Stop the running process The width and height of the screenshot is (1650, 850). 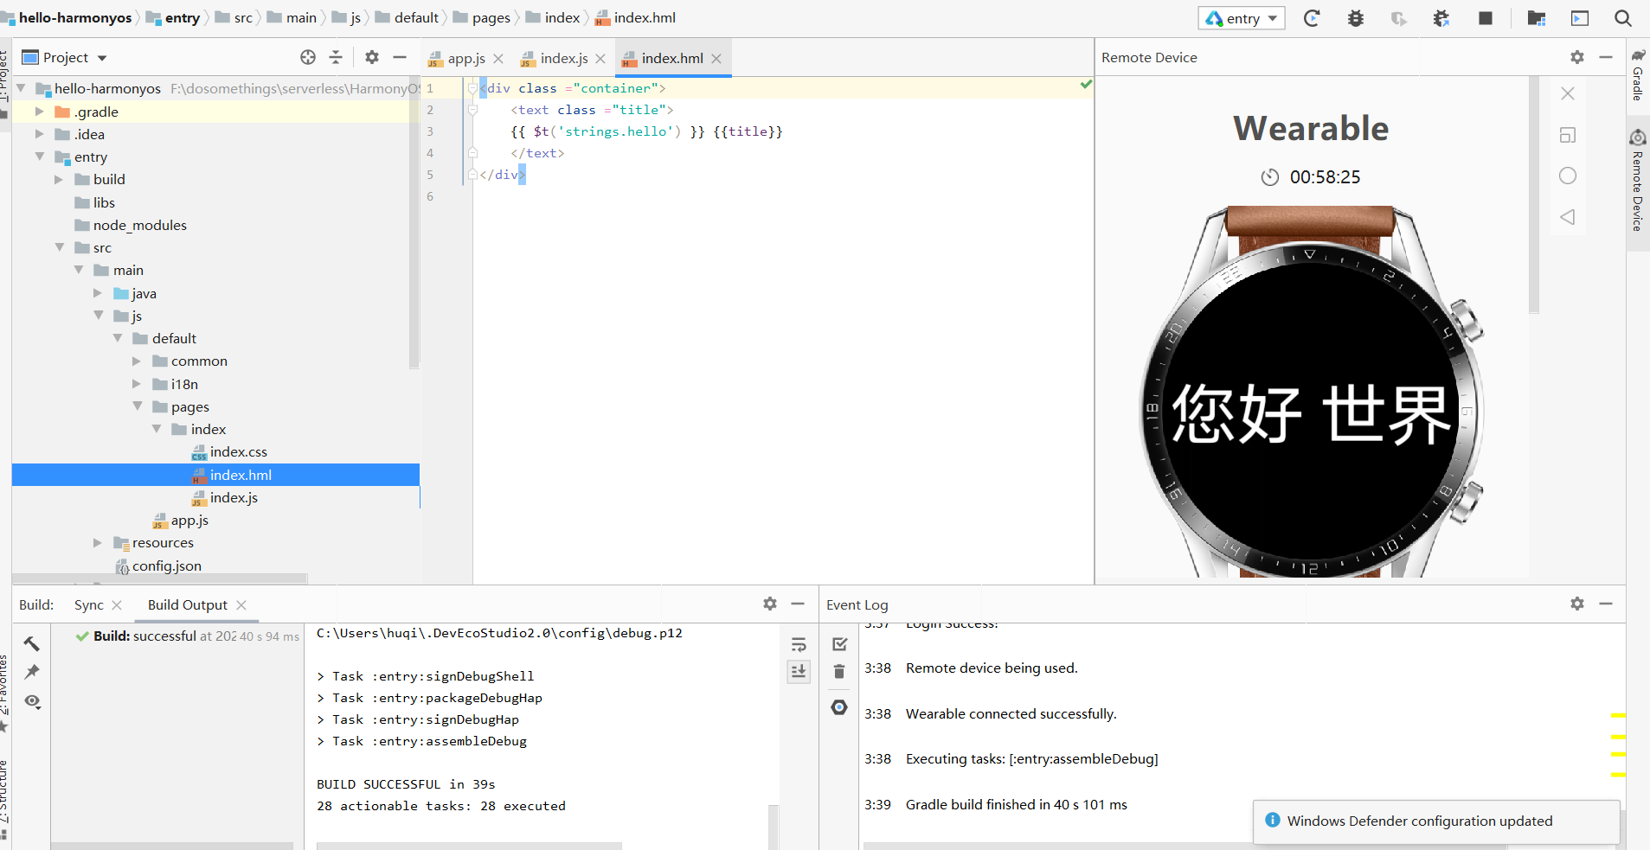pos(1486,18)
